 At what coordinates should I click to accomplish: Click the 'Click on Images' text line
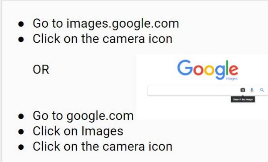coord(78,131)
